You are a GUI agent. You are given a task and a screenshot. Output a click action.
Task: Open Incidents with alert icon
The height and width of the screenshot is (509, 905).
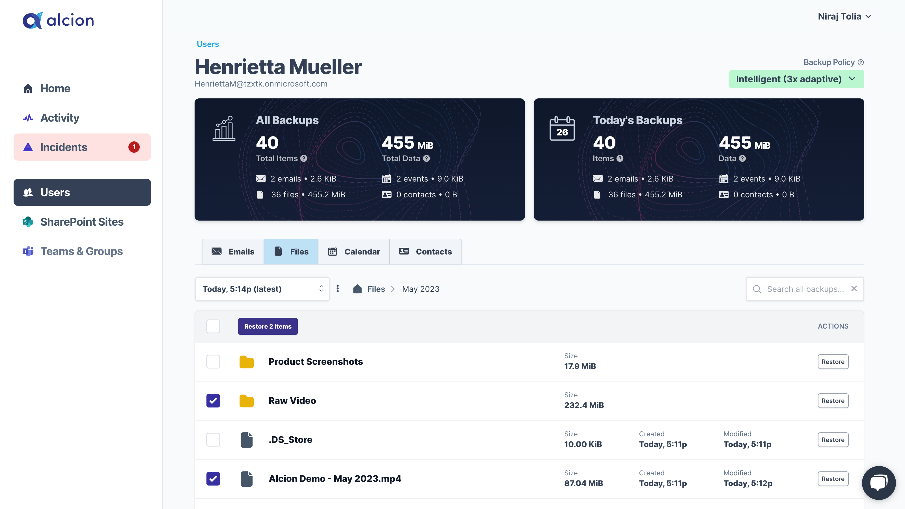pyautogui.click(x=82, y=147)
